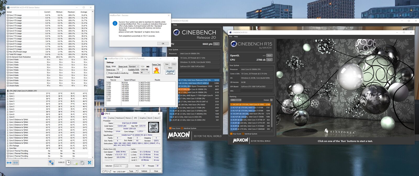The image size is (419, 176).
Task: Switch to the Graphics tab in CPU-Z
Action: (143, 118)
